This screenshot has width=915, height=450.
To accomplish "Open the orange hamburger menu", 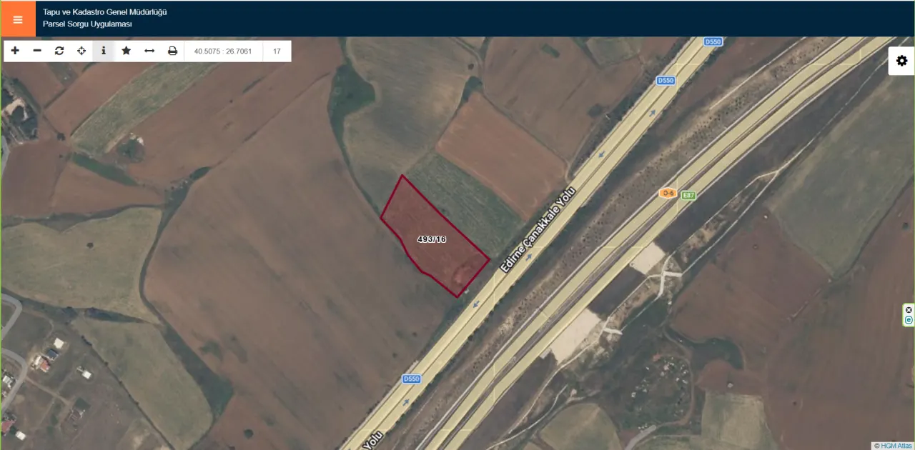I will 18,19.
